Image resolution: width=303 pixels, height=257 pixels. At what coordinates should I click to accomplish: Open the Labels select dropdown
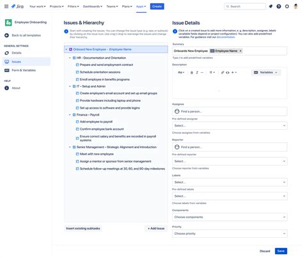[x=229, y=182]
